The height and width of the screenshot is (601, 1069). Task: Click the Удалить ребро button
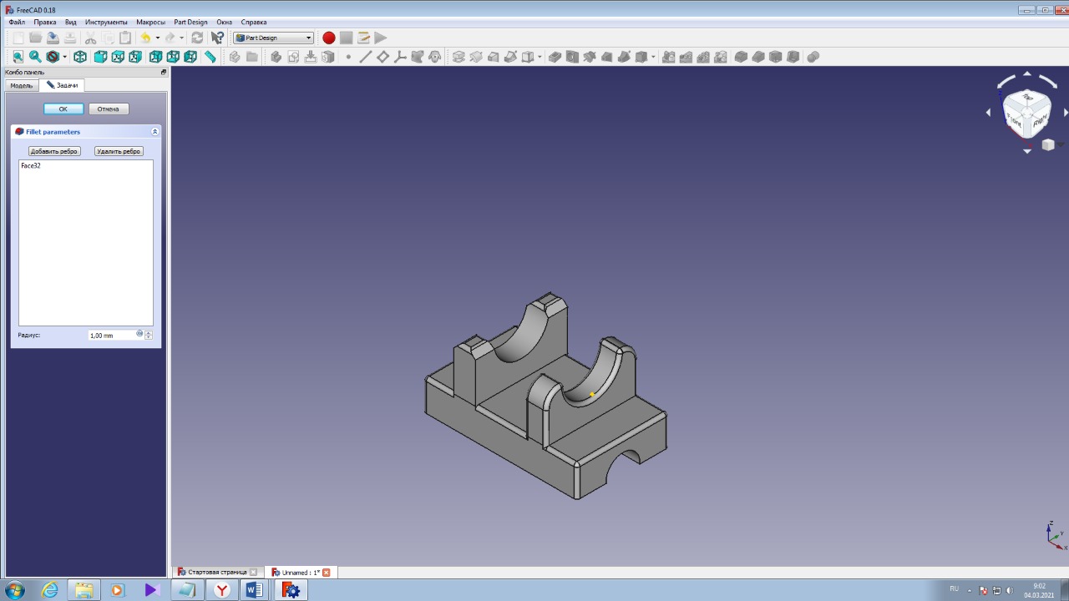[119, 151]
